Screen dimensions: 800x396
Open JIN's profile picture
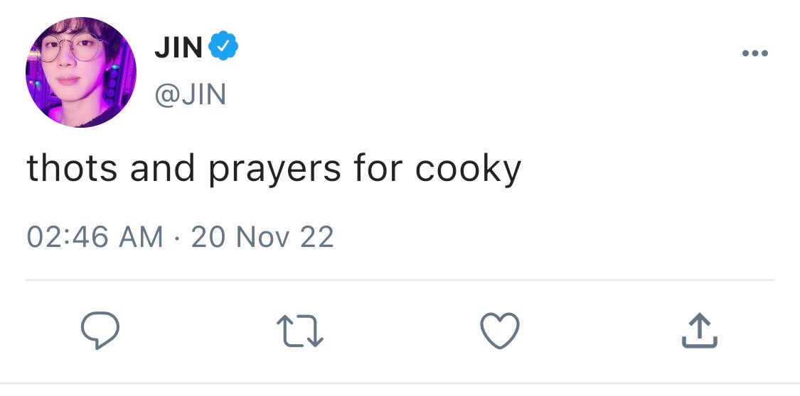(80, 72)
